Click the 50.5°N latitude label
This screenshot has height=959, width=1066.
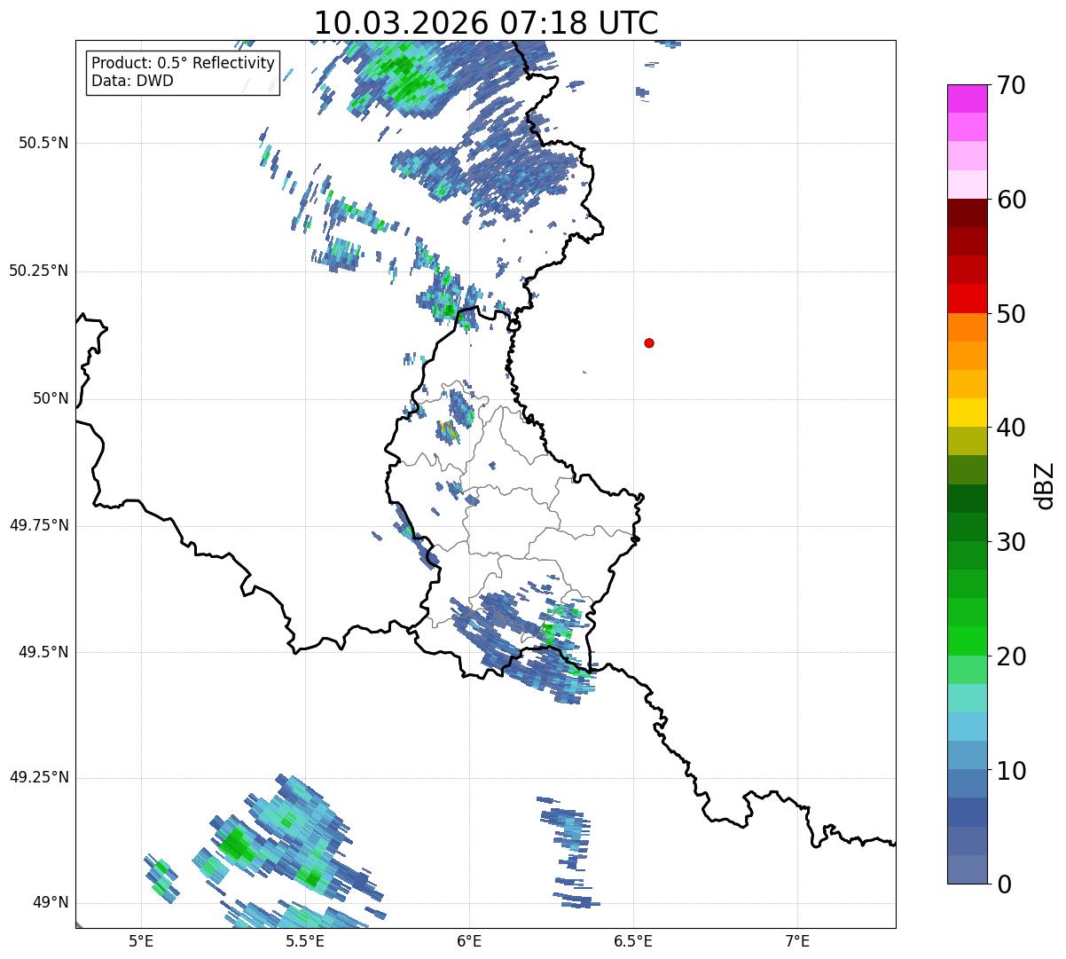43,144
